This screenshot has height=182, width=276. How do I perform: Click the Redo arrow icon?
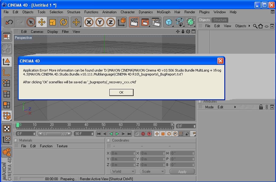coord(20,22)
